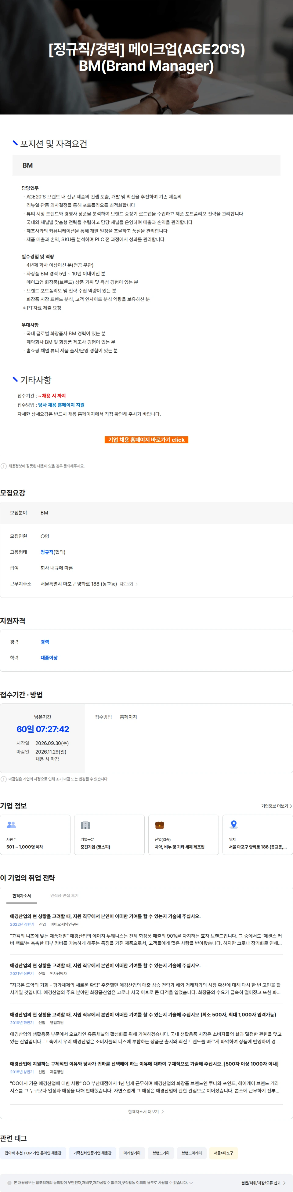This screenshot has width=293, height=1192.
Task: Click the 서울>마포구 location tag
Action: pos(224,1153)
